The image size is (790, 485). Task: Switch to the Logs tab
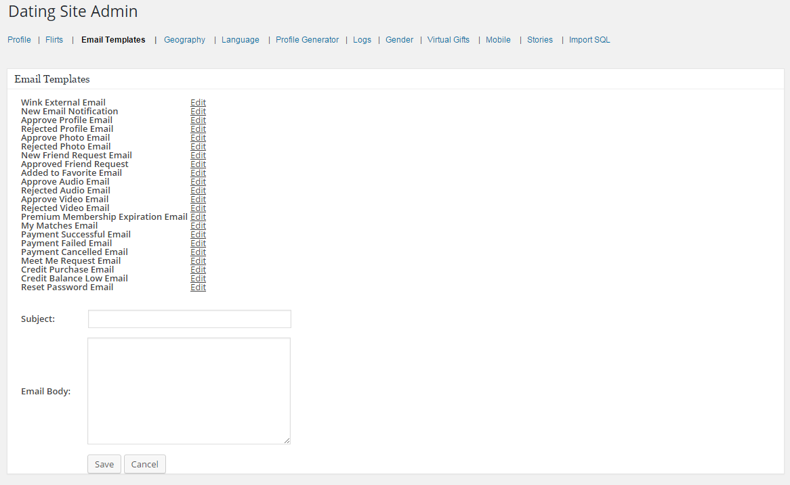tap(362, 40)
